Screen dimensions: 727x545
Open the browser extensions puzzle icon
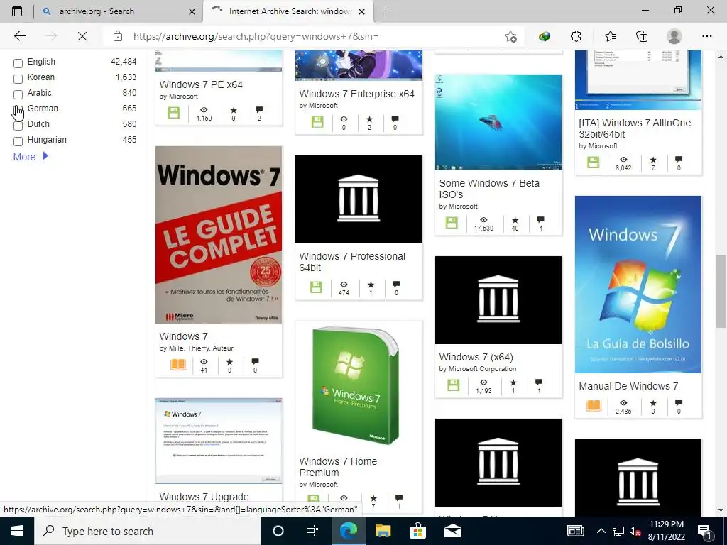coord(576,36)
